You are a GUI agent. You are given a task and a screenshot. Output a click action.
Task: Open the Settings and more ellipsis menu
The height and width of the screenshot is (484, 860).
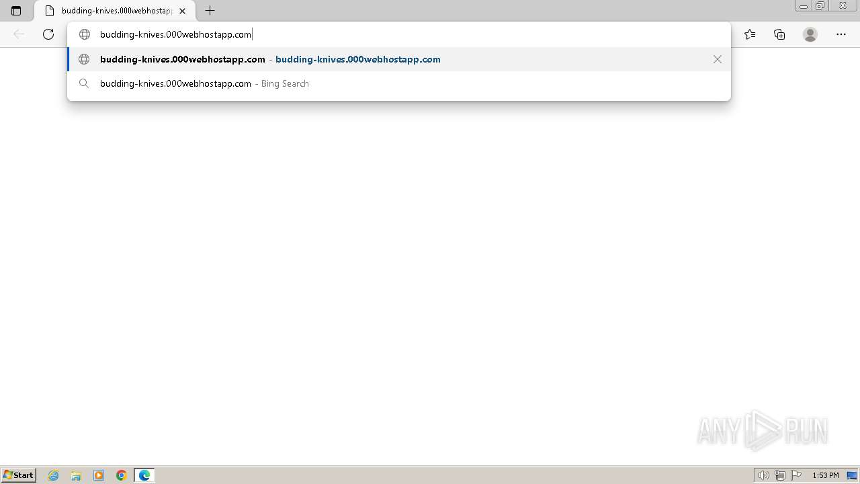[841, 34]
